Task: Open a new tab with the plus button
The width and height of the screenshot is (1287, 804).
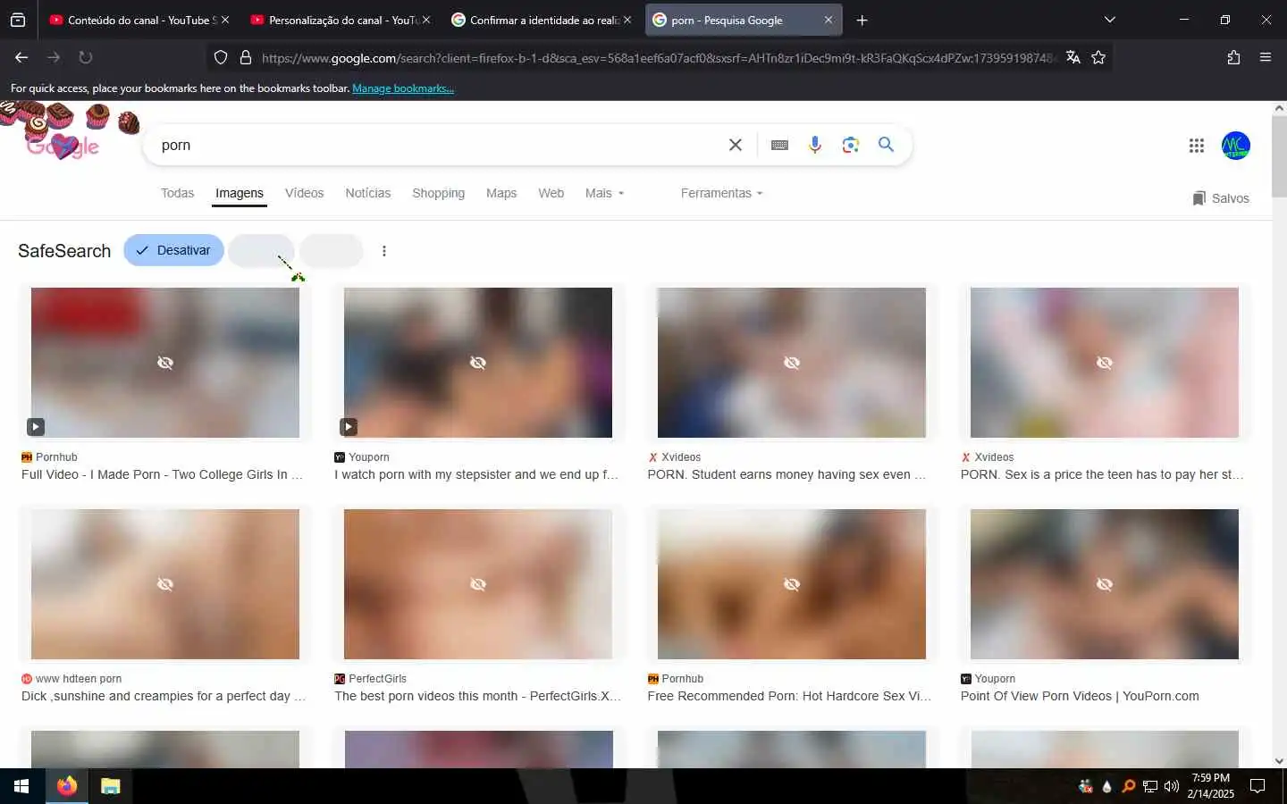Action: point(862,20)
